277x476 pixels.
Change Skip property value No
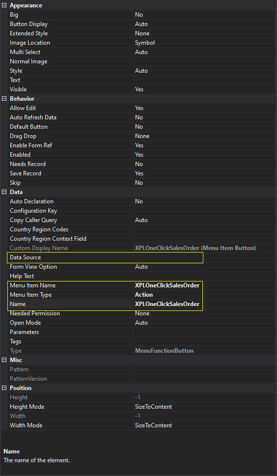click(205, 183)
